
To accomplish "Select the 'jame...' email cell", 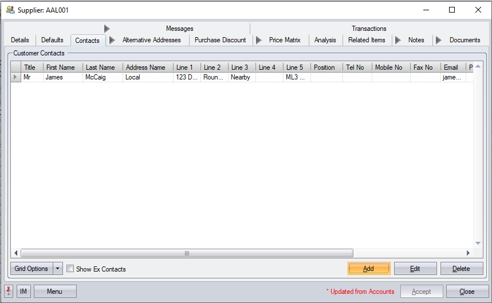I will [x=453, y=77].
